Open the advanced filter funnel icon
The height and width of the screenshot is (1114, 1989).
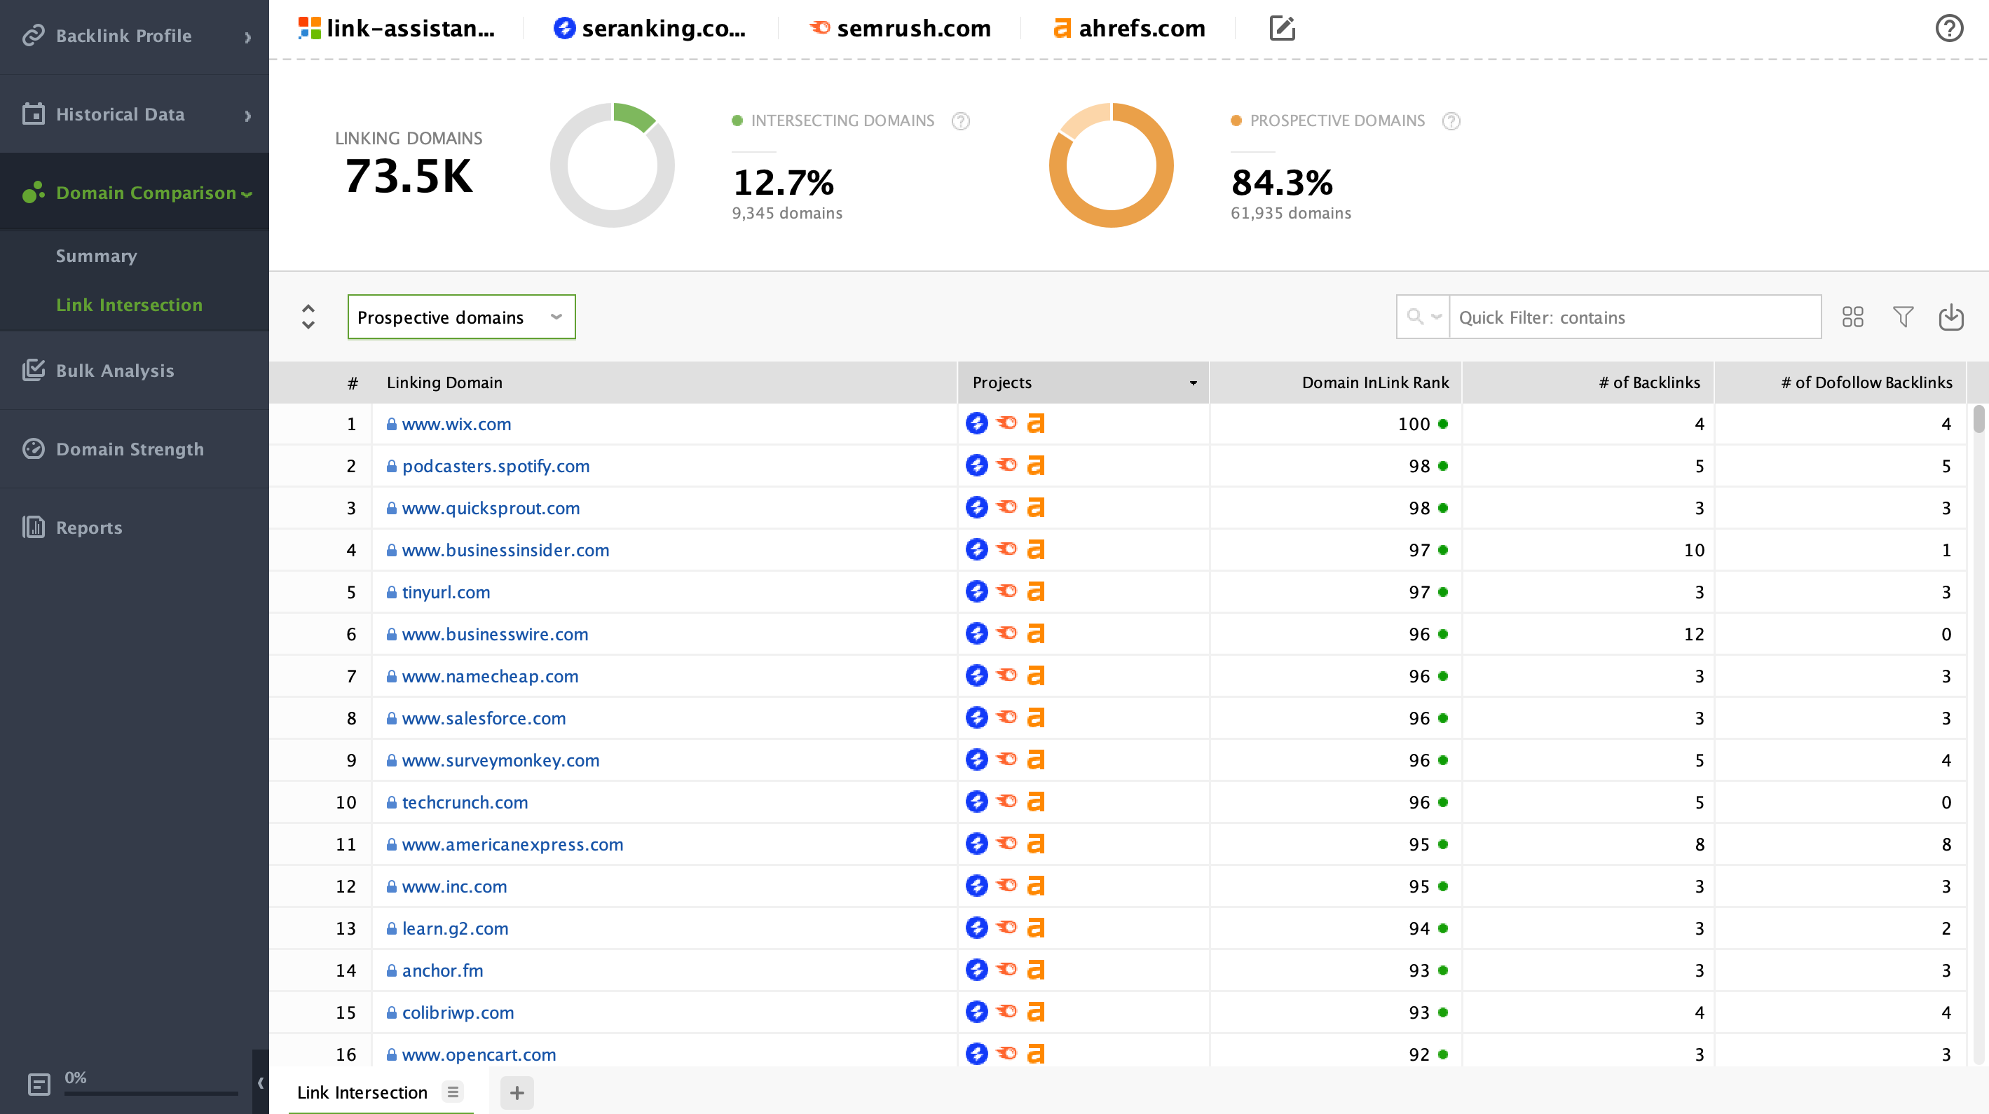1903,317
